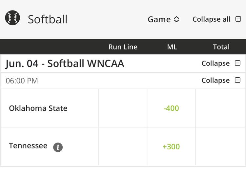The height and width of the screenshot is (172, 246).
Task: Click the Oklahoma State team name
Action: point(38,108)
